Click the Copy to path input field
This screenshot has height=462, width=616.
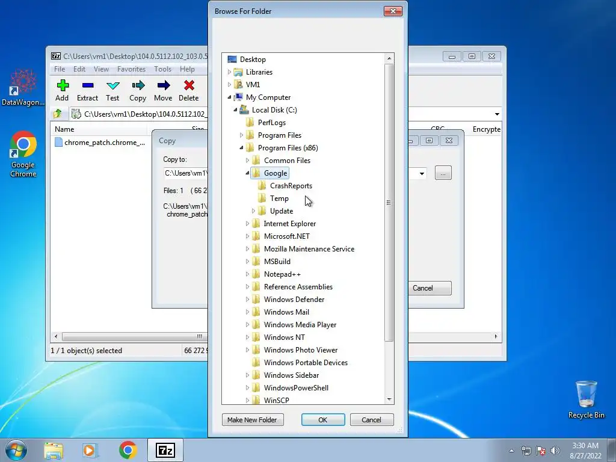(x=185, y=173)
